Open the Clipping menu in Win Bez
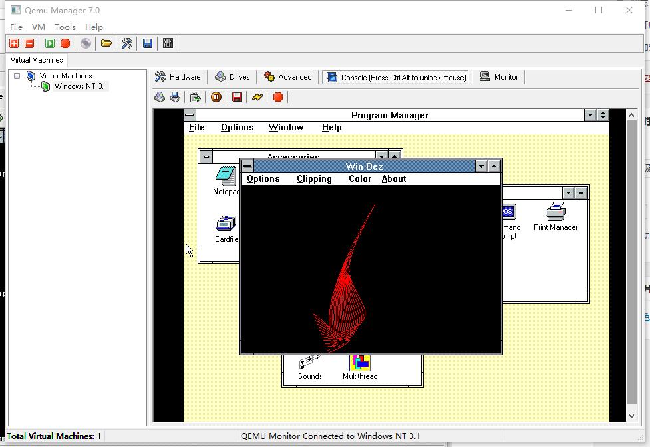Viewport: 650px width, 447px height. [314, 178]
